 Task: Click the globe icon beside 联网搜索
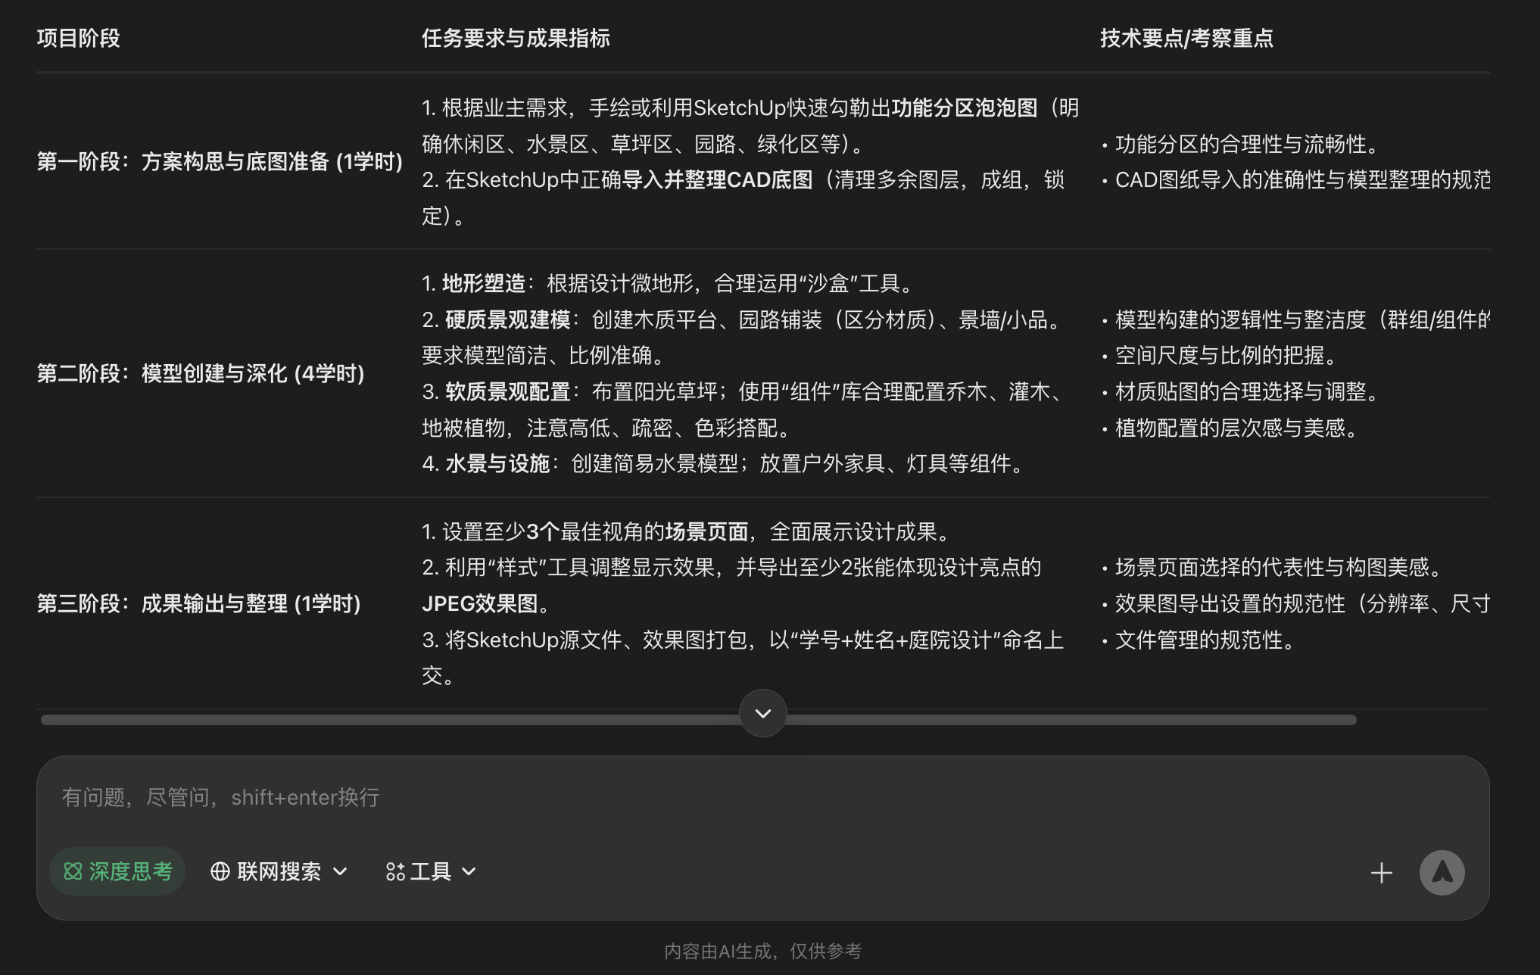pos(220,871)
